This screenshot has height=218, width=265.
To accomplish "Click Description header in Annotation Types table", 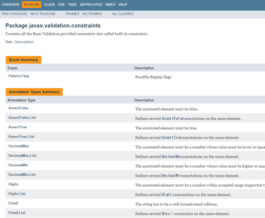I will (144, 100).
